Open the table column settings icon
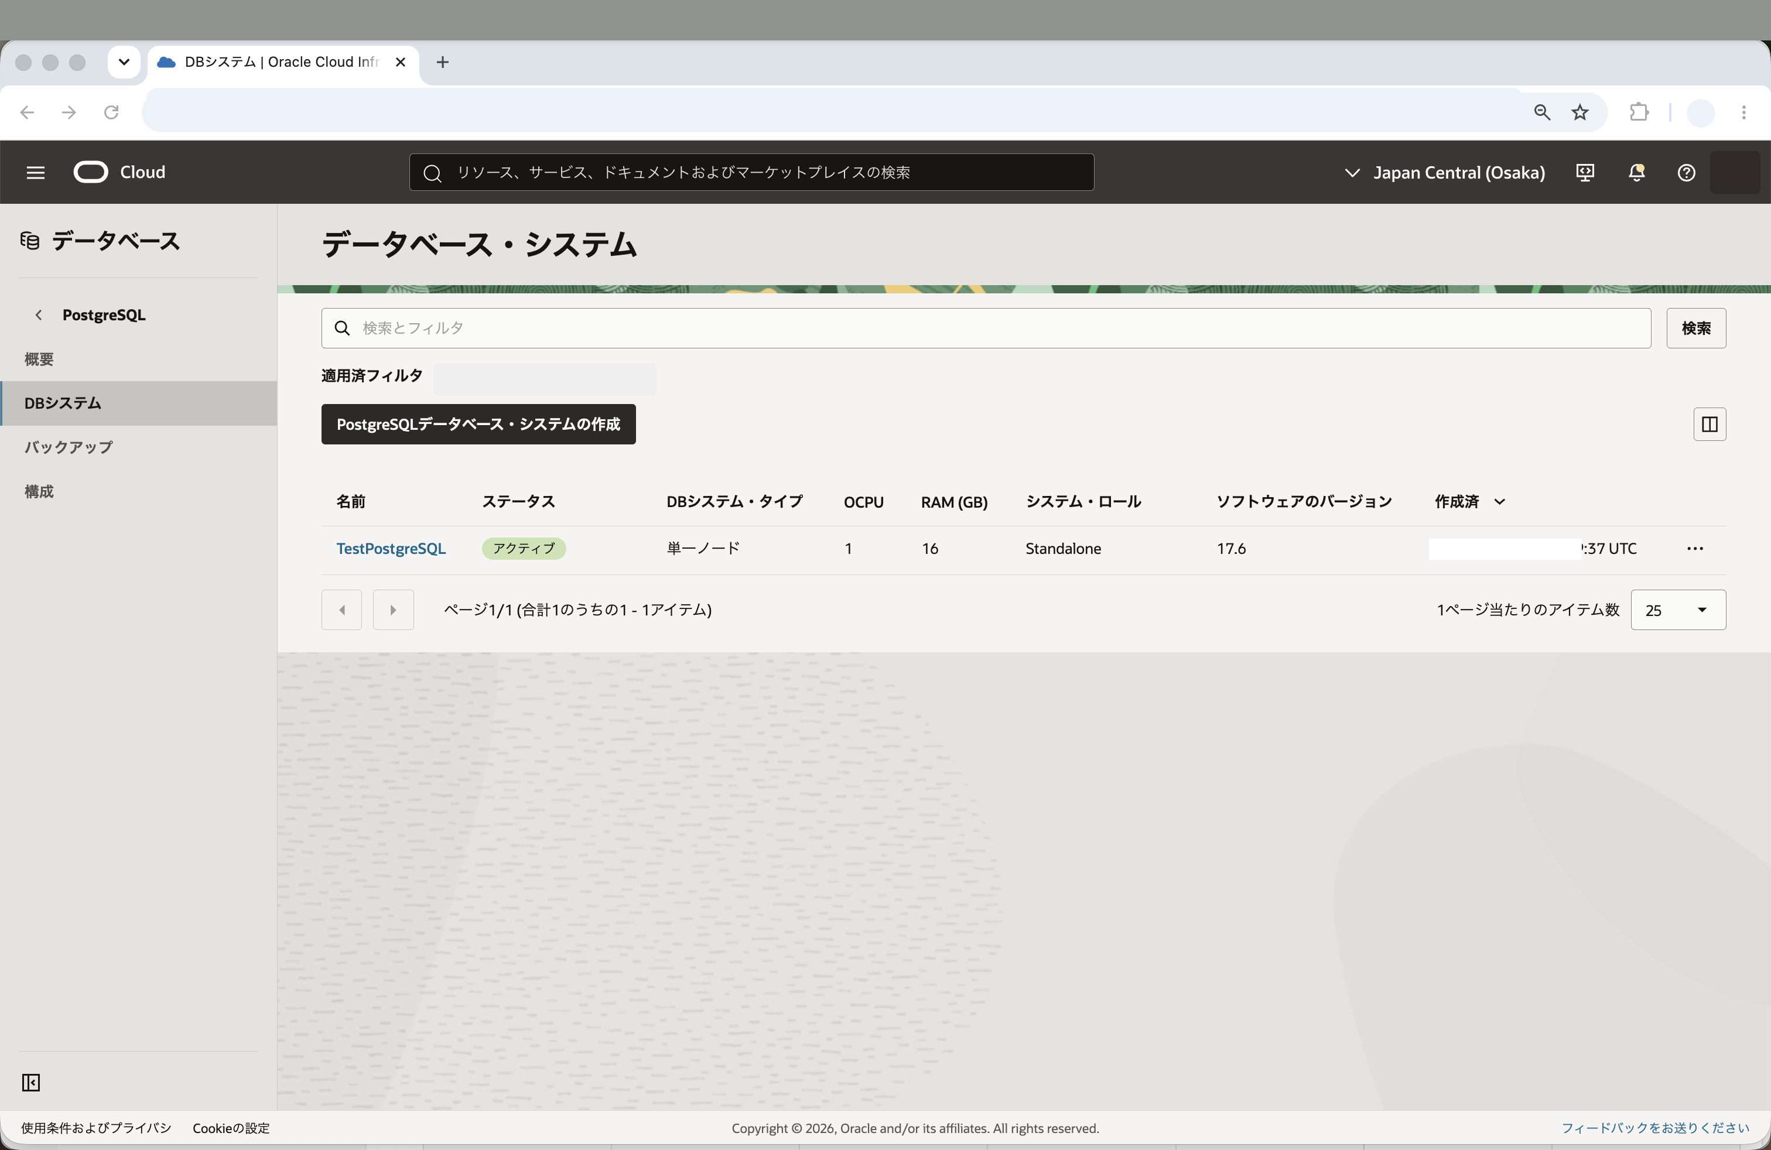The height and width of the screenshot is (1150, 1771). (x=1710, y=424)
